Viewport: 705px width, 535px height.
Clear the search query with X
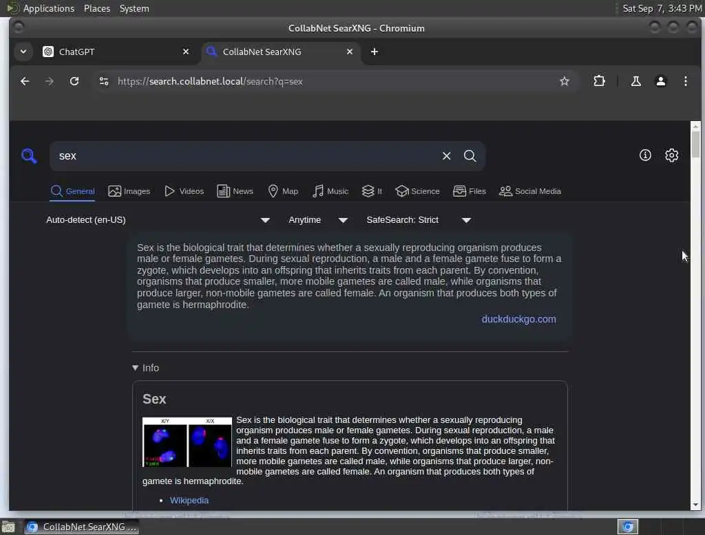pos(446,156)
